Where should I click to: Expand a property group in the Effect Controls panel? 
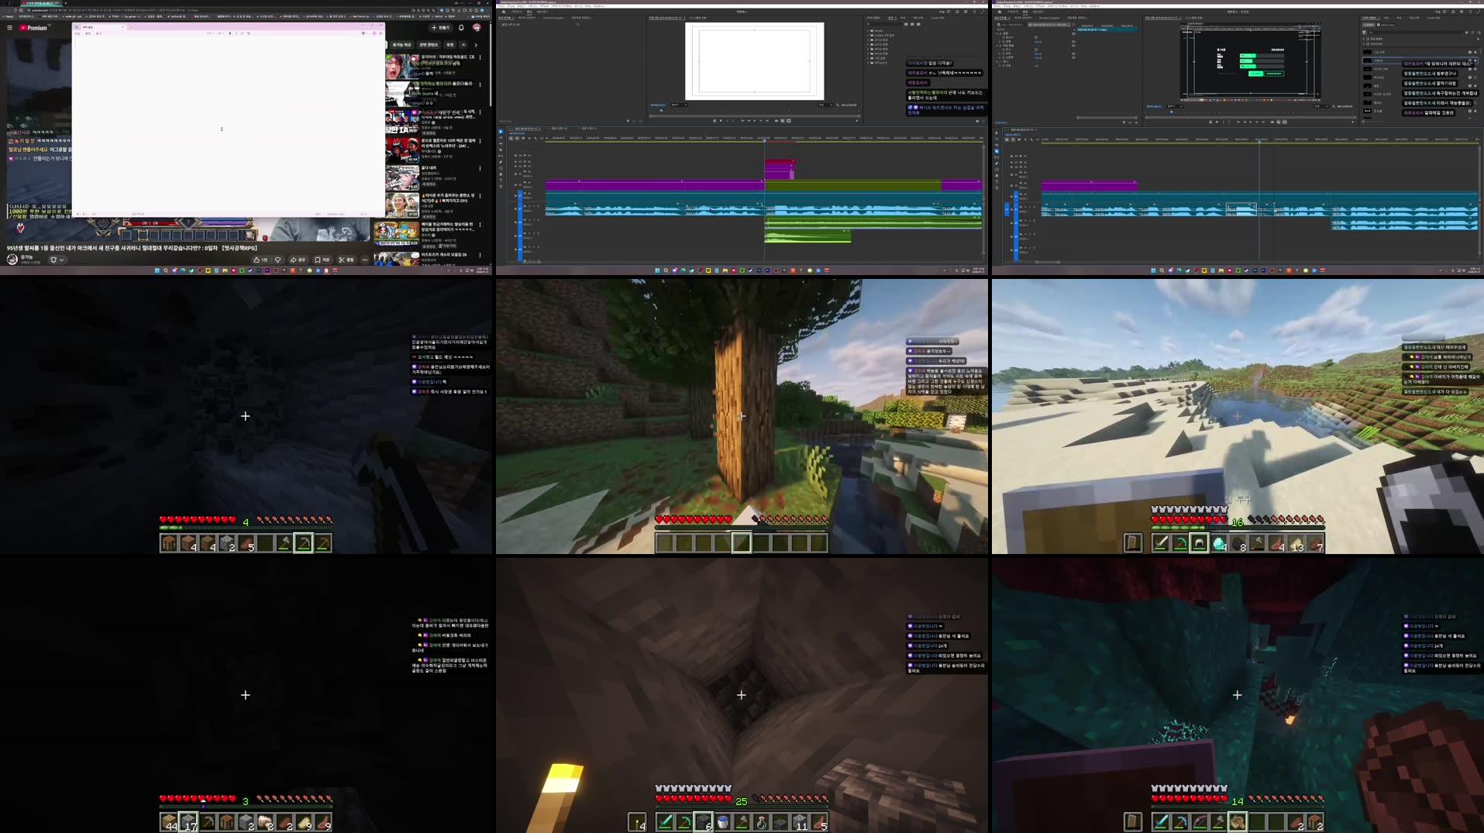pos(1000,42)
